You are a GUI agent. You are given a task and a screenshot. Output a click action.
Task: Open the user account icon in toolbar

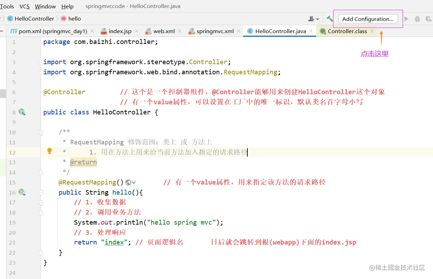(x=311, y=19)
